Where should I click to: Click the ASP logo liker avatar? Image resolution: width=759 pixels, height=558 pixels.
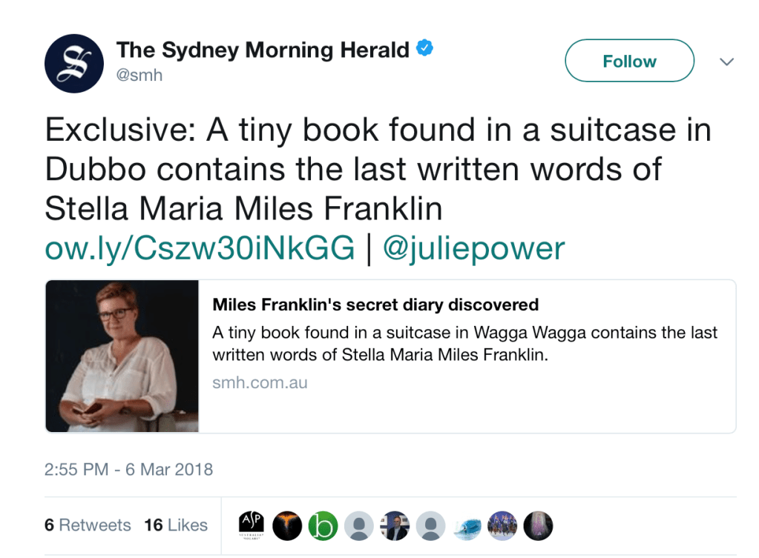click(x=252, y=525)
